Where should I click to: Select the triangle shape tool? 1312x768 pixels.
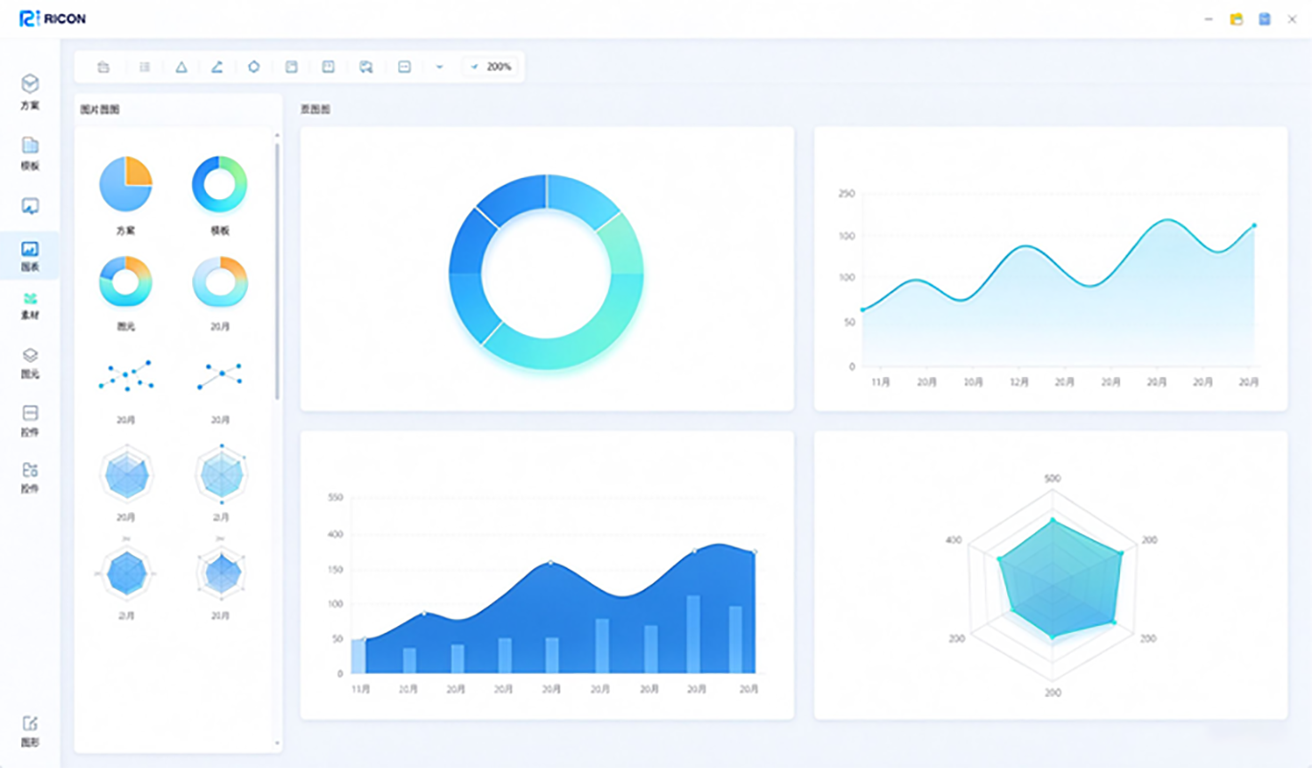tap(181, 67)
